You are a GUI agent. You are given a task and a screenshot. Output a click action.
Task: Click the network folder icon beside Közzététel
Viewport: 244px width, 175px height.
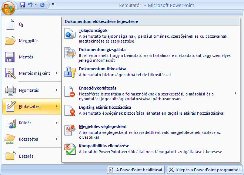pos(10,139)
